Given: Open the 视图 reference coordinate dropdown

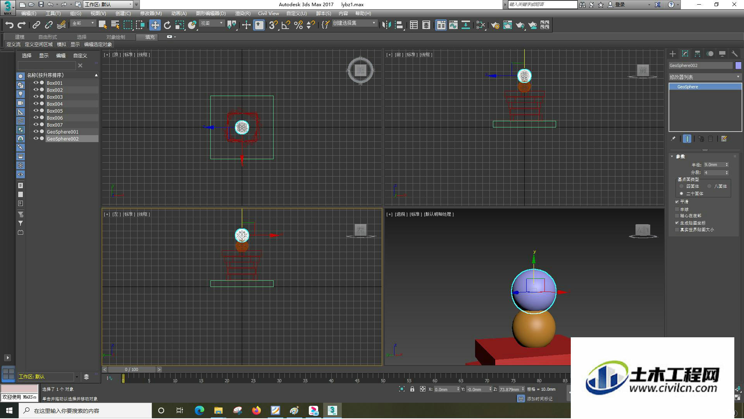Looking at the screenshot, I should [212, 23].
